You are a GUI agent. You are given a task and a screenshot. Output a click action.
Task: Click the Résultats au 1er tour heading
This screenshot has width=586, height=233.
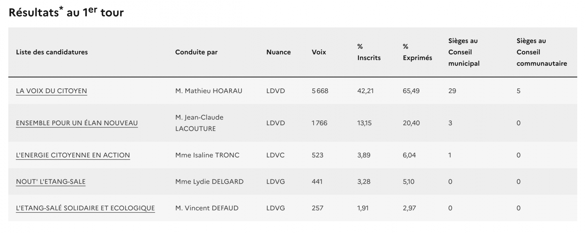[x=66, y=12]
